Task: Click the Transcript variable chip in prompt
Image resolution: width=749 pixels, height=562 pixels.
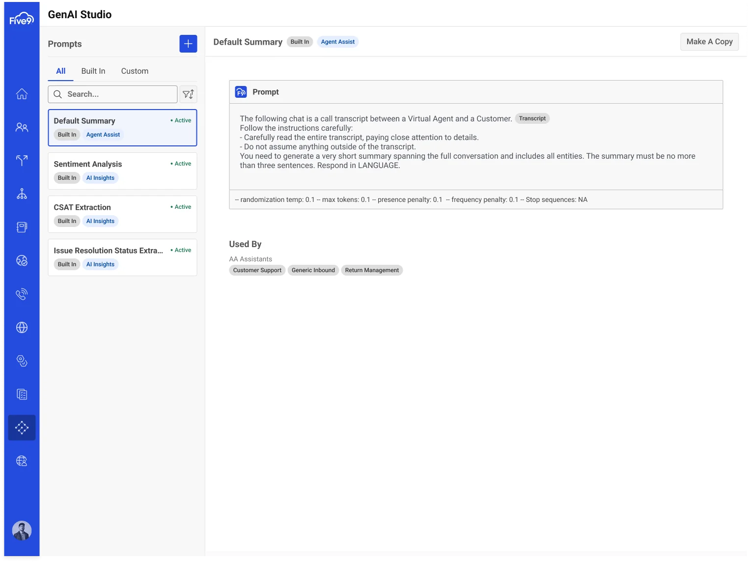Action: 532,118
